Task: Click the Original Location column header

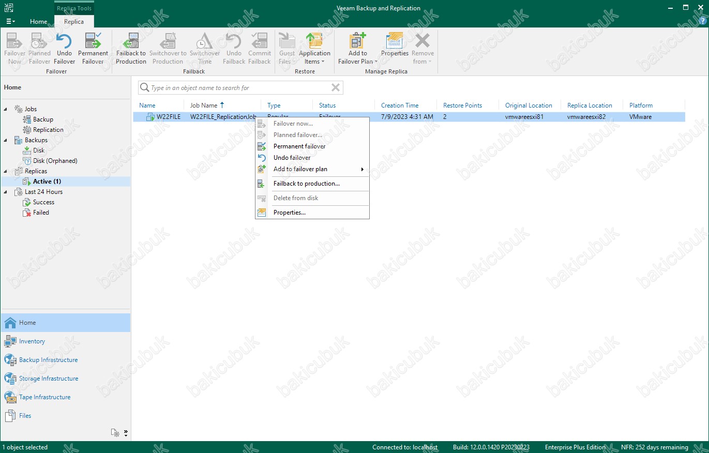Action: [529, 105]
